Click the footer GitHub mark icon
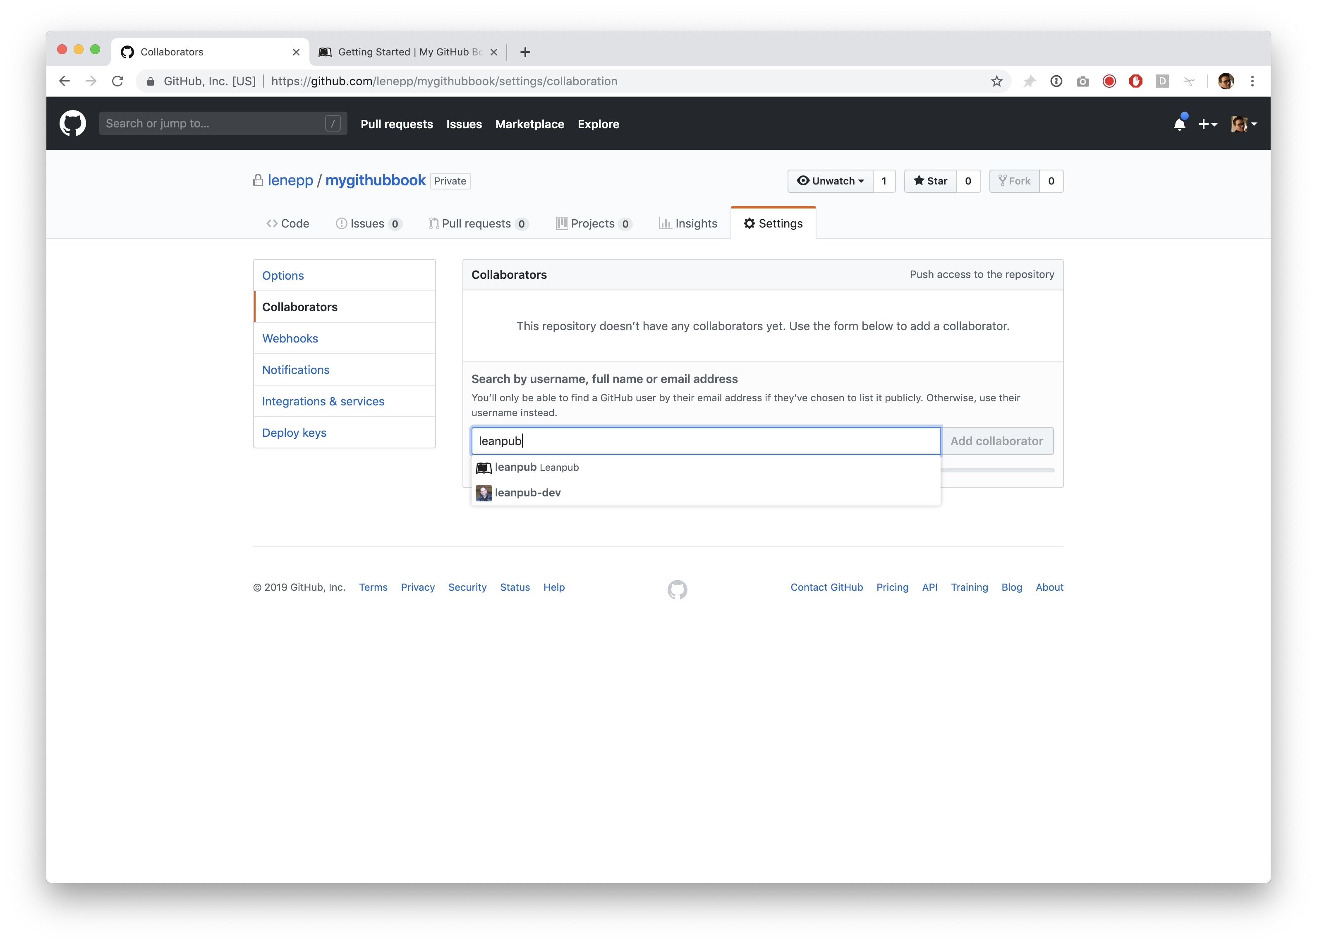Viewport: 1317px width, 944px height. pos(677,589)
